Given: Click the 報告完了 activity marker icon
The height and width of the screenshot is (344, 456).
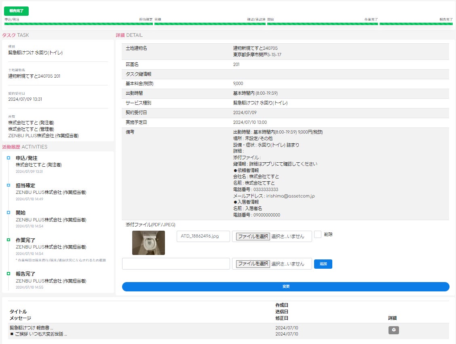Looking at the screenshot, I should (8, 274).
